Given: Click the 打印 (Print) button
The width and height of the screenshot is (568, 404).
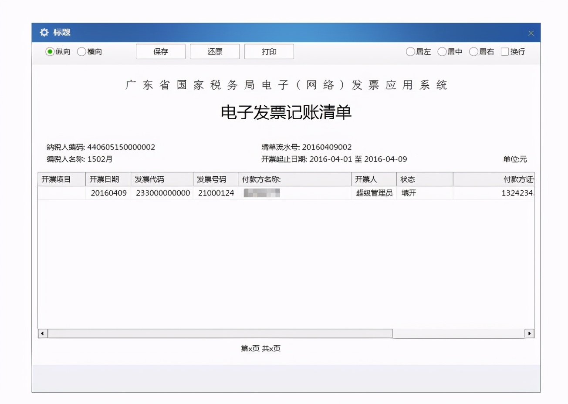Looking at the screenshot, I should pyautogui.click(x=269, y=51).
